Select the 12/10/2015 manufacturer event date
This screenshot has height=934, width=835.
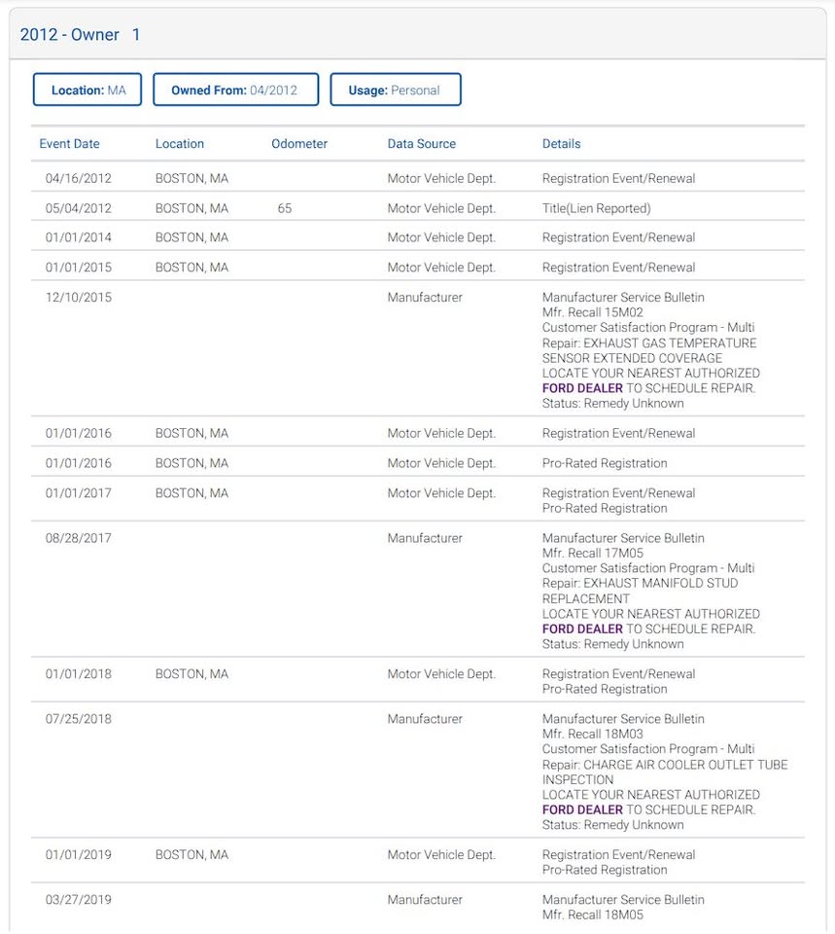79,298
